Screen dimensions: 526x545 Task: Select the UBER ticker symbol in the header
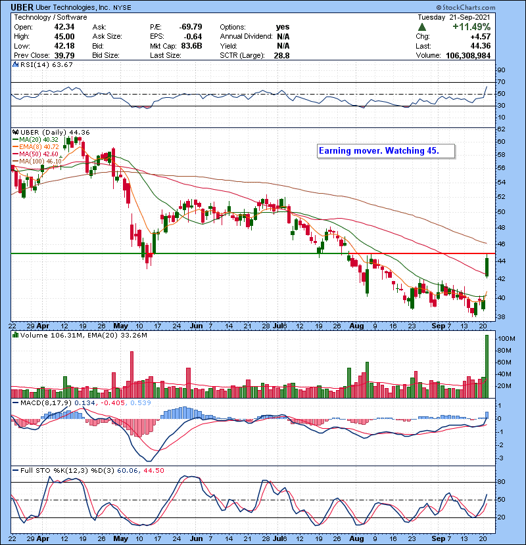[22, 7]
